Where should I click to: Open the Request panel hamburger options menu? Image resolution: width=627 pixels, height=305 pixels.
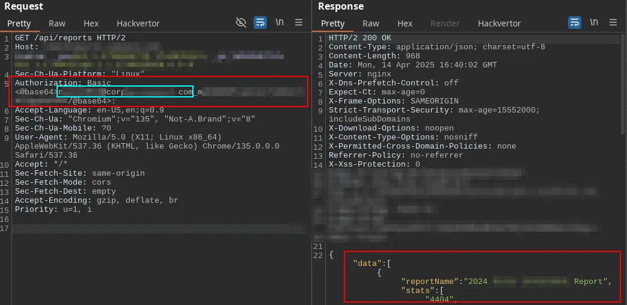click(x=299, y=23)
